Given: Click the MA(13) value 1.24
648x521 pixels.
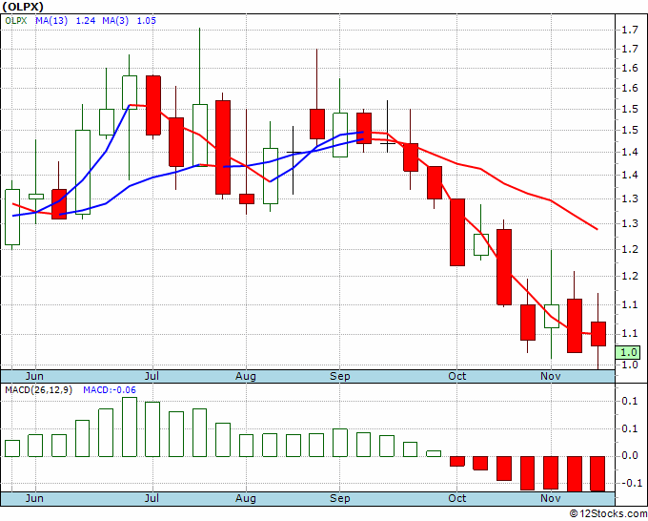Looking at the screenshot, I should [86, 21].
